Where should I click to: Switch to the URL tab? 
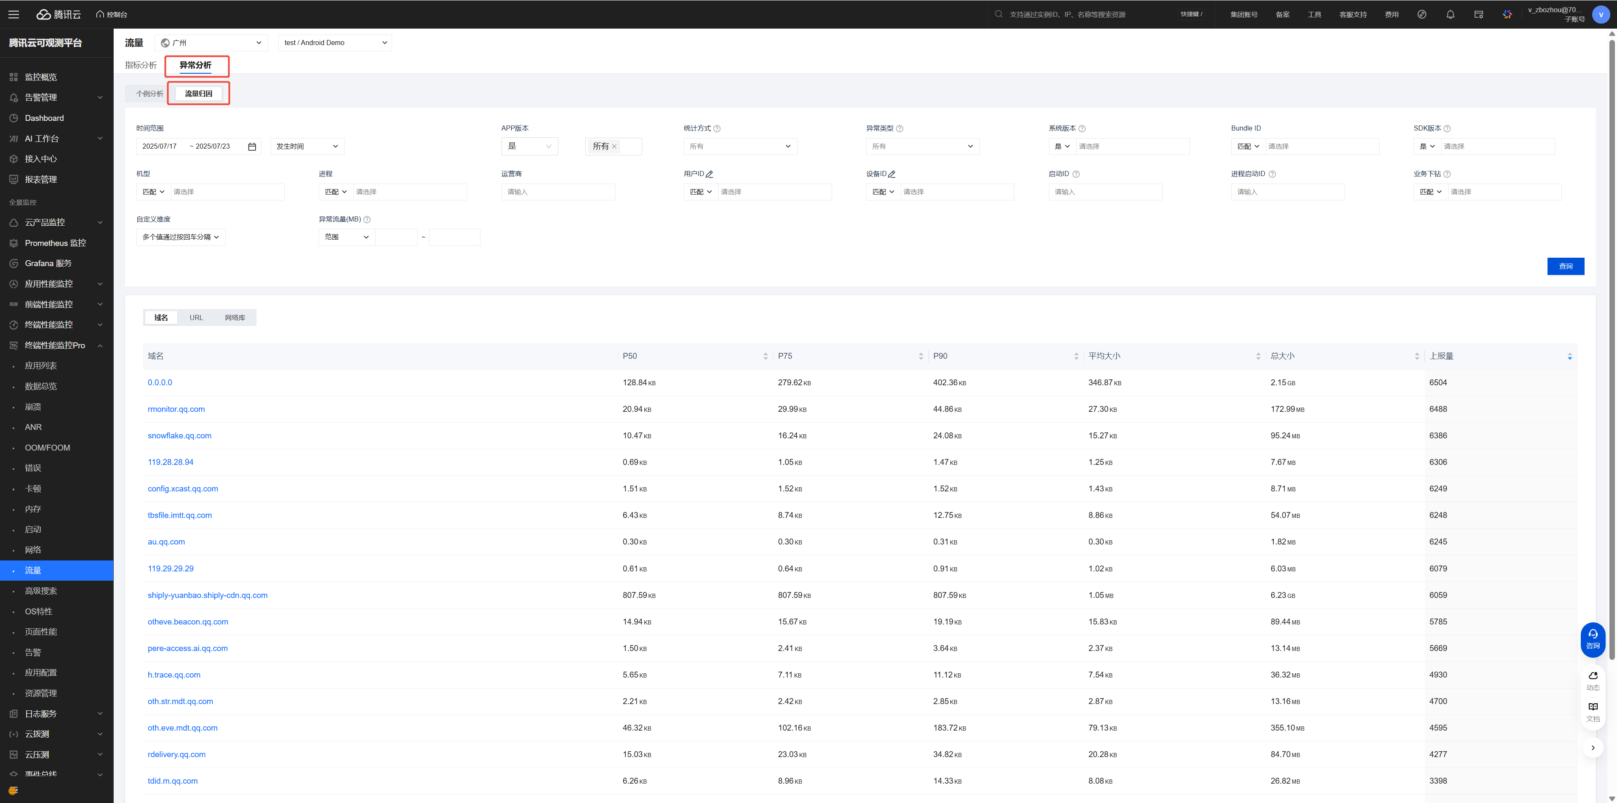(x=197, y=317)
